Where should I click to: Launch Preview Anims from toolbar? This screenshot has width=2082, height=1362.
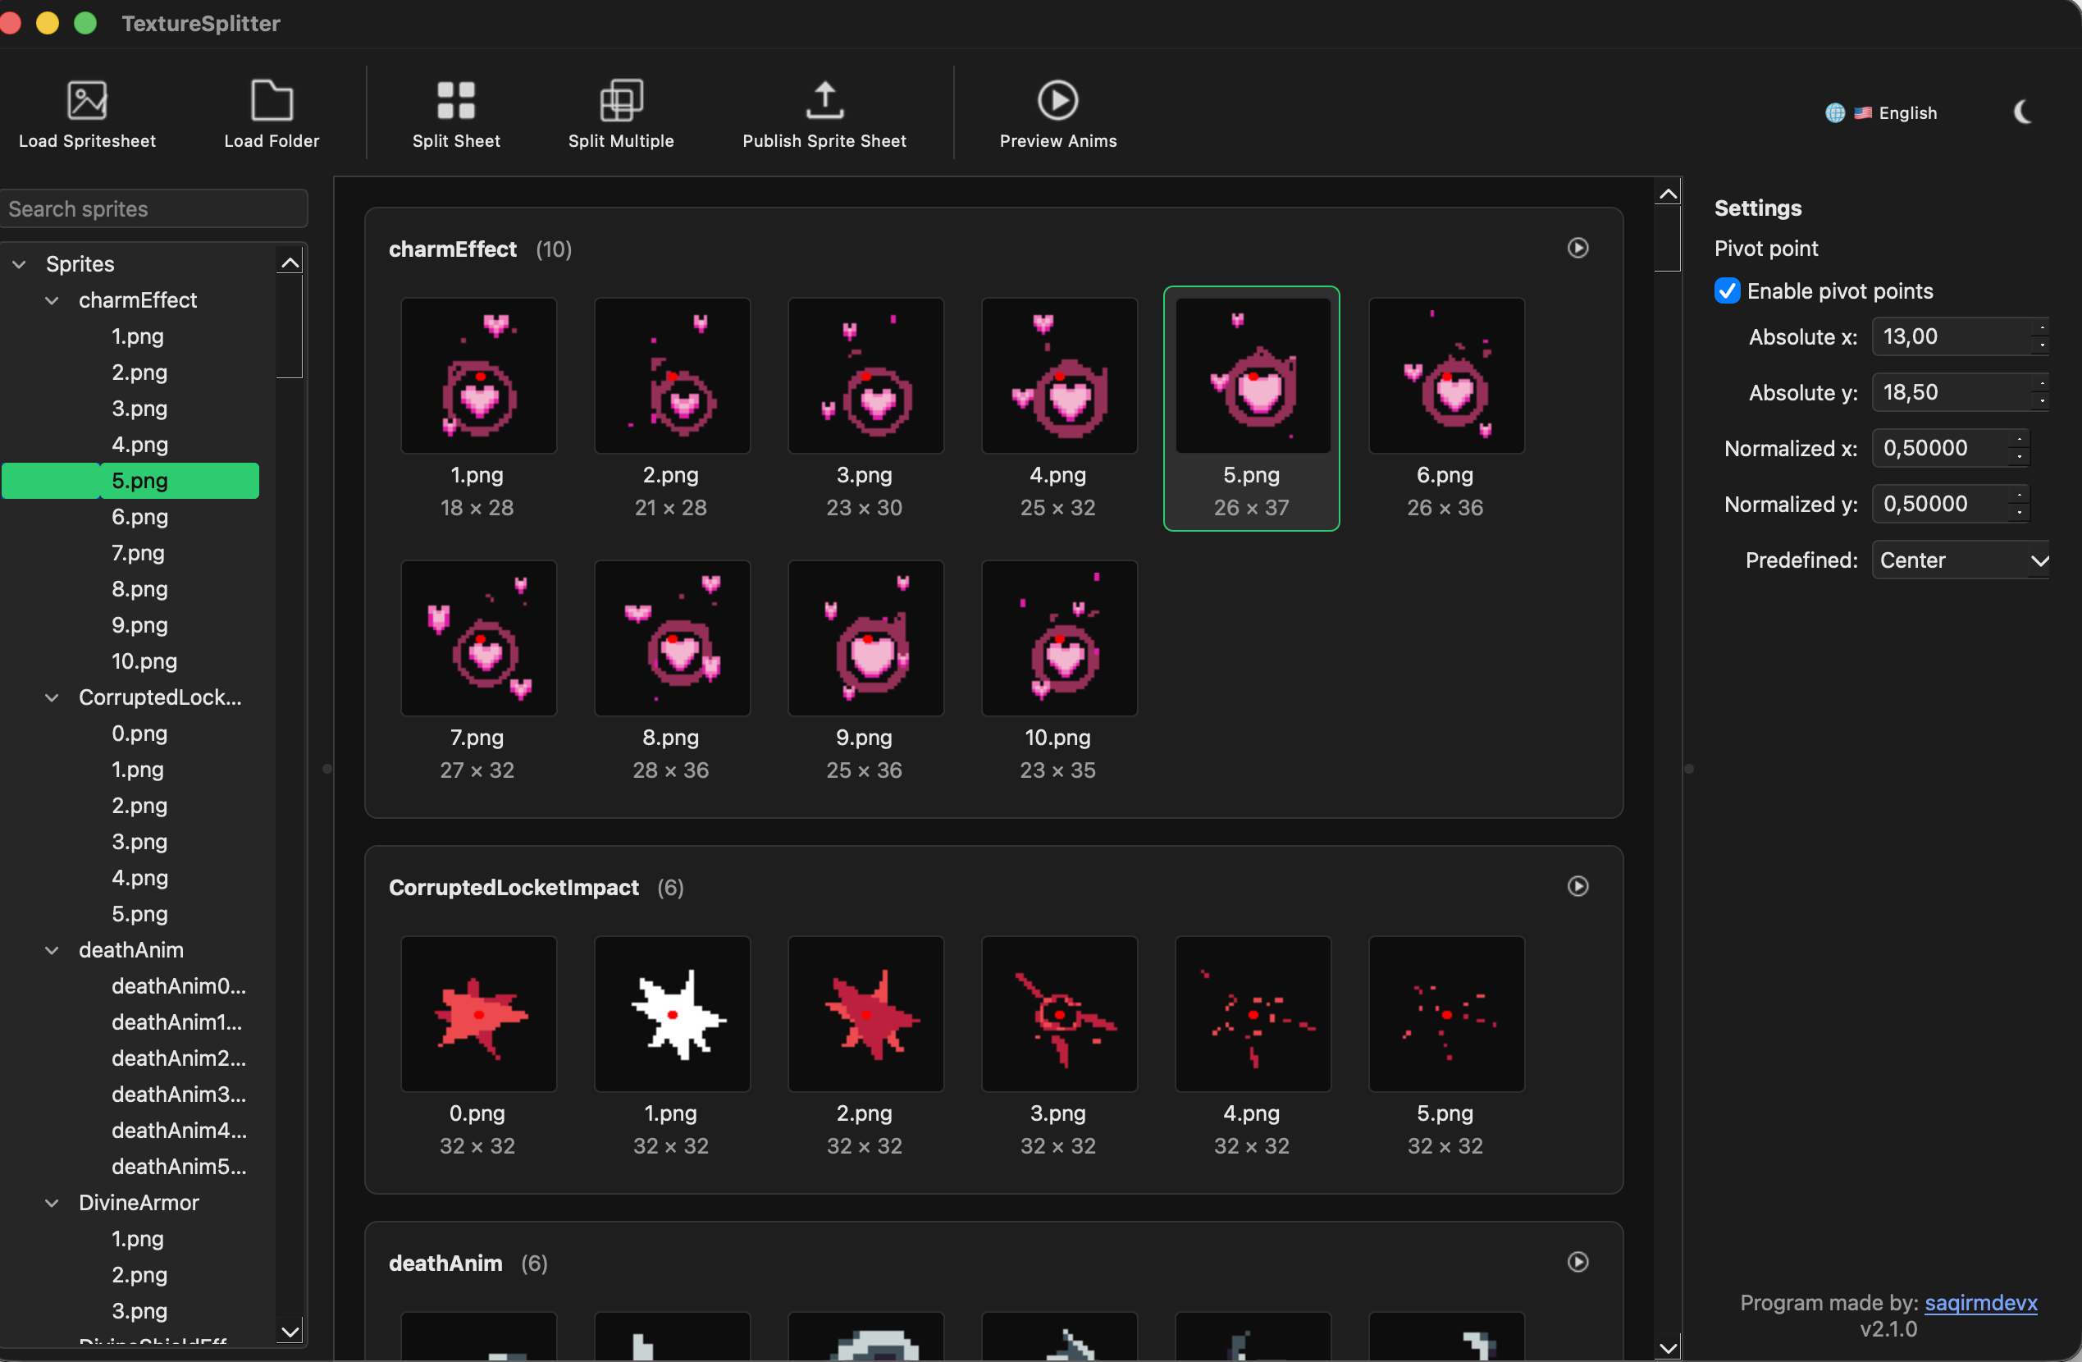(1057, 115)
